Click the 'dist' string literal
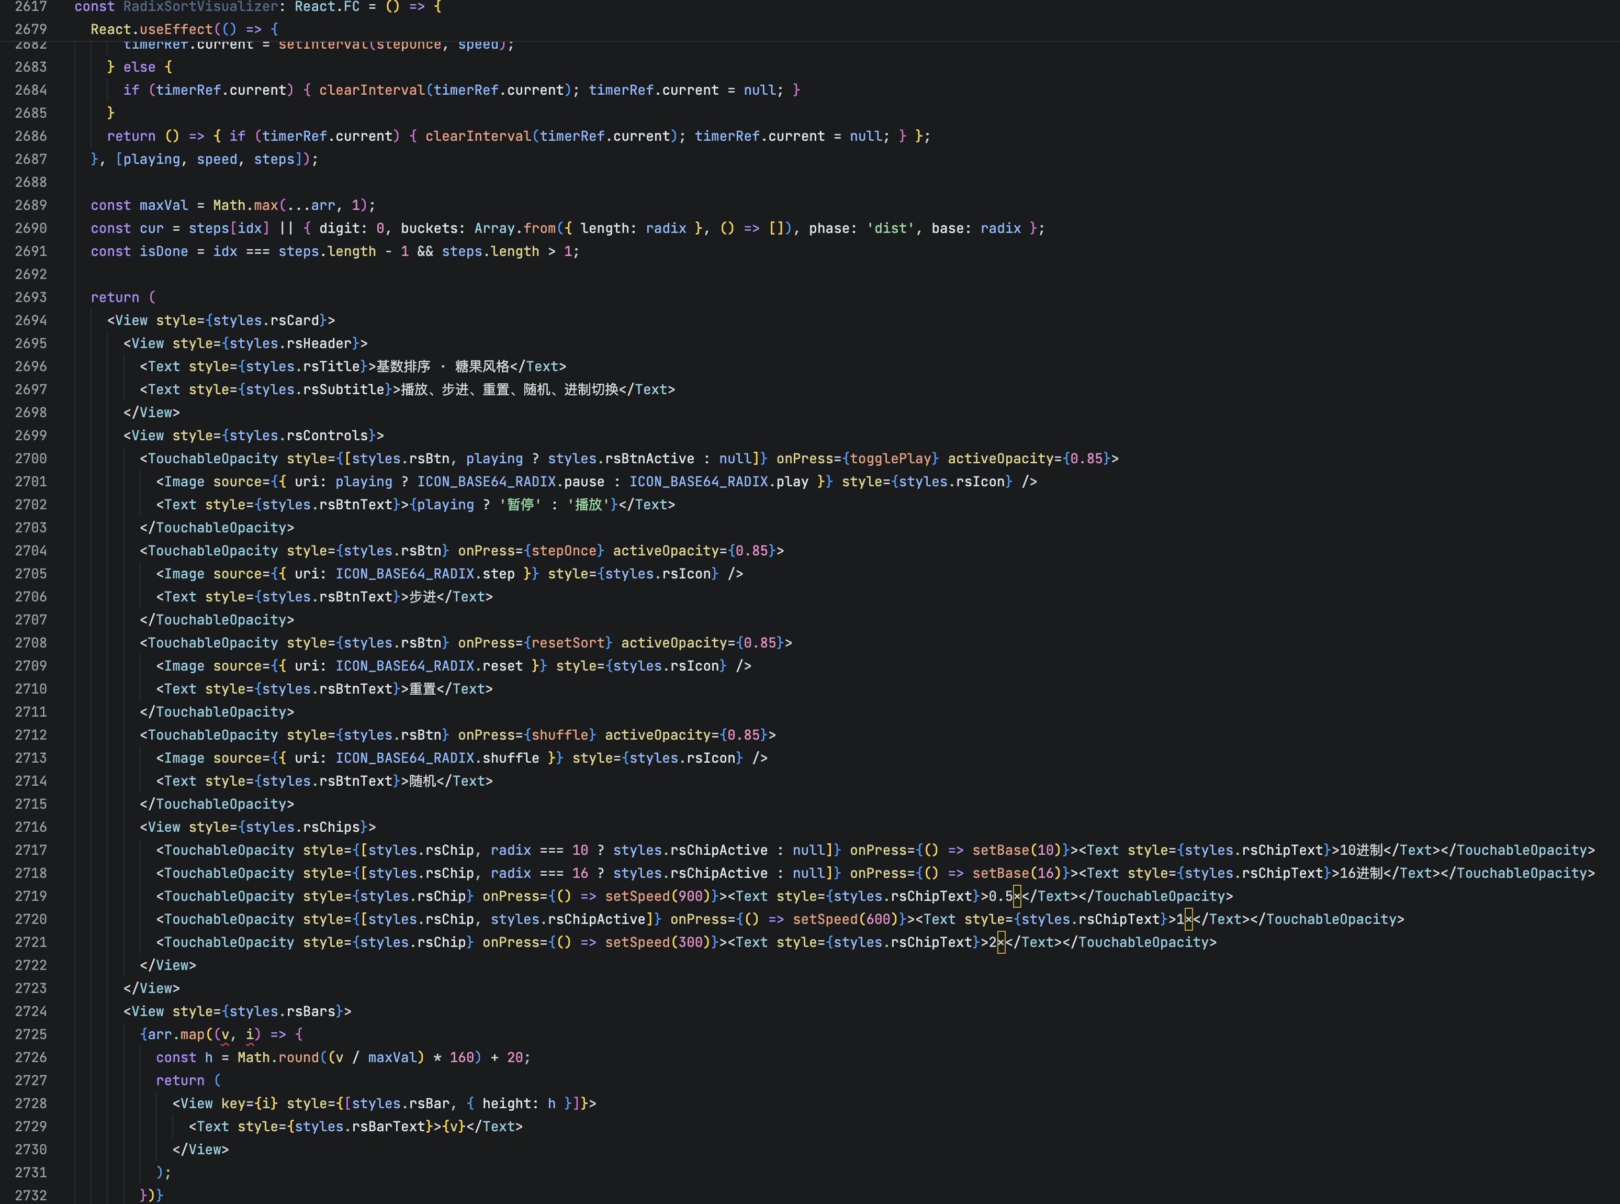Image resolution: width=1620 pixels, height=1204 pixels. [890, 229]
